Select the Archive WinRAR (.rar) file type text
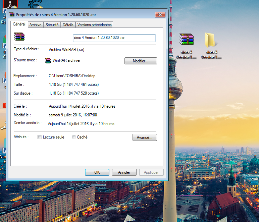Screen dimensions: 259x222 pos(66,50)
